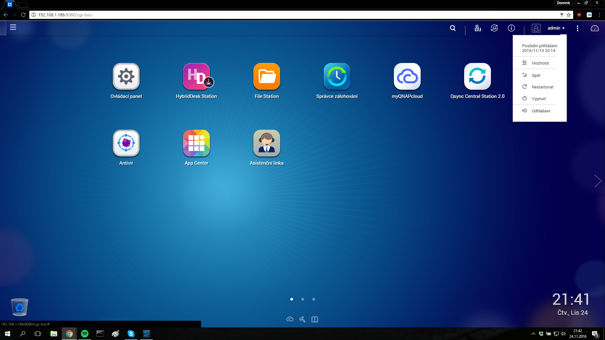Image resolution: width=605 pixels, height=340 pixels.
Task: Launch HybridDesk Station
Action: click(x=196, y=76)
